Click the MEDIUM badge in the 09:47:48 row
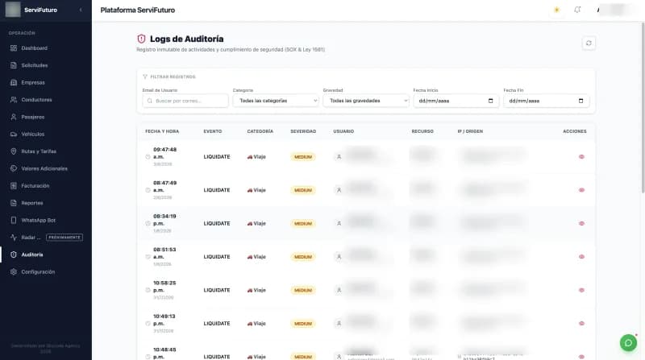The height and width of the screenshot is (360, 645). point(303,157)
